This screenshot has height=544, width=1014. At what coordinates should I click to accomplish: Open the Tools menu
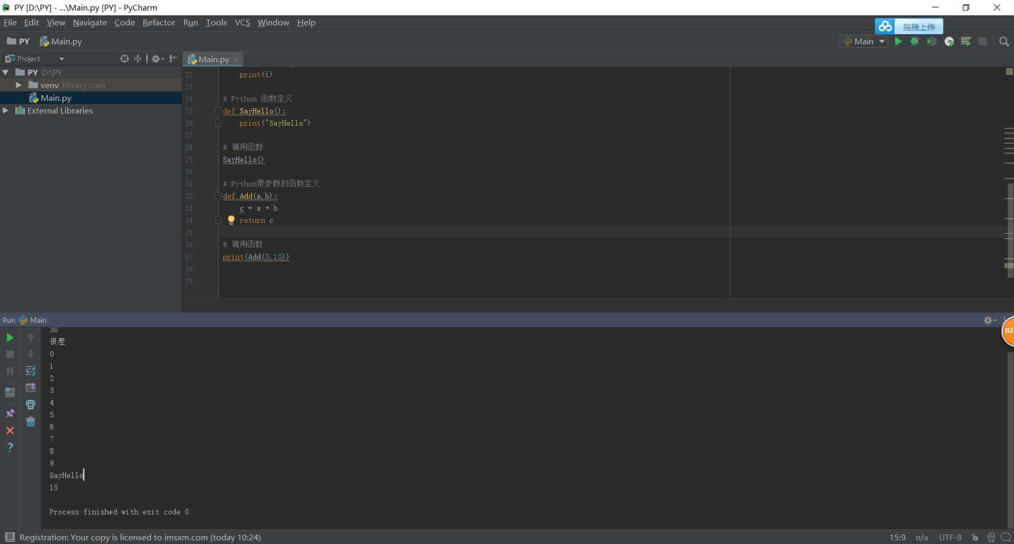216,22
